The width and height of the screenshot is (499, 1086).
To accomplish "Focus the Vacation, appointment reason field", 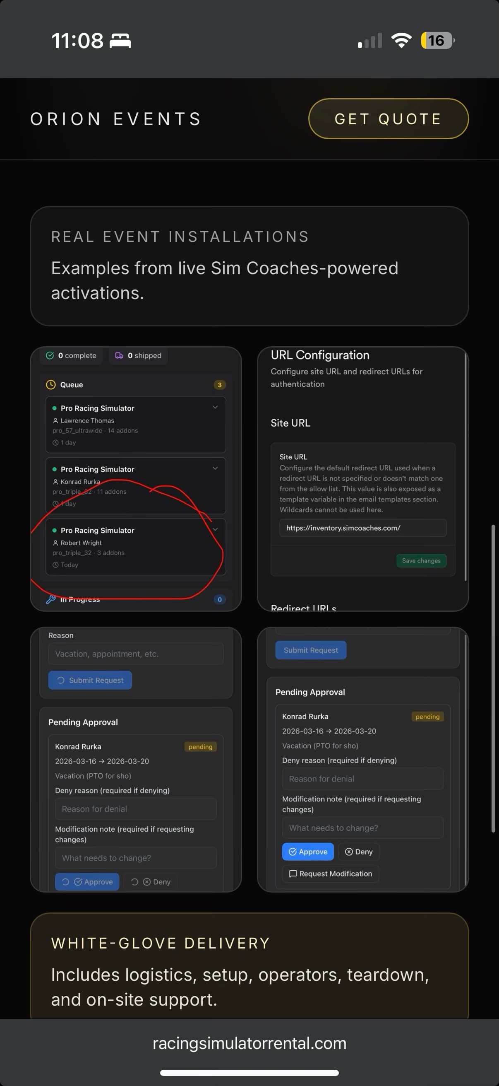I will [x=136, y=654].
